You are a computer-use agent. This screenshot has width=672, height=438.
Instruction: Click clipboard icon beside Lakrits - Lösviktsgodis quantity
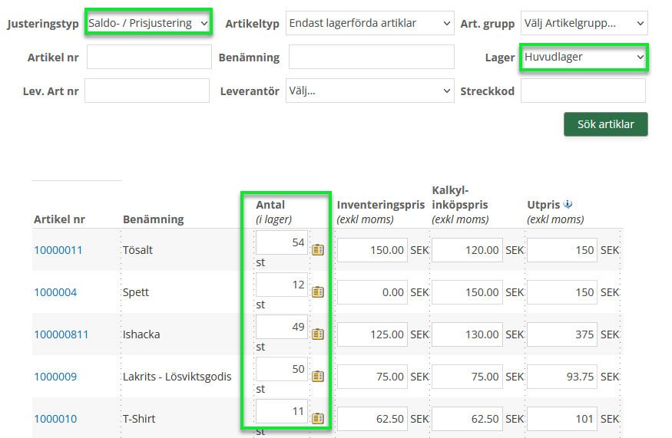point(318,376)
